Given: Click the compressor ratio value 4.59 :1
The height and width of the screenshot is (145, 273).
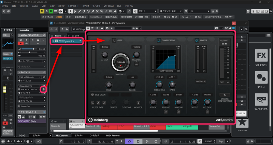Looking at the screenshot, I should pos(172,77).
